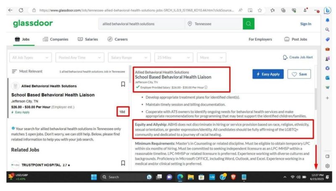336x191 pixels.
Task: Open 25 Miles distance dropdown
Action: click(x=173, y=58)
